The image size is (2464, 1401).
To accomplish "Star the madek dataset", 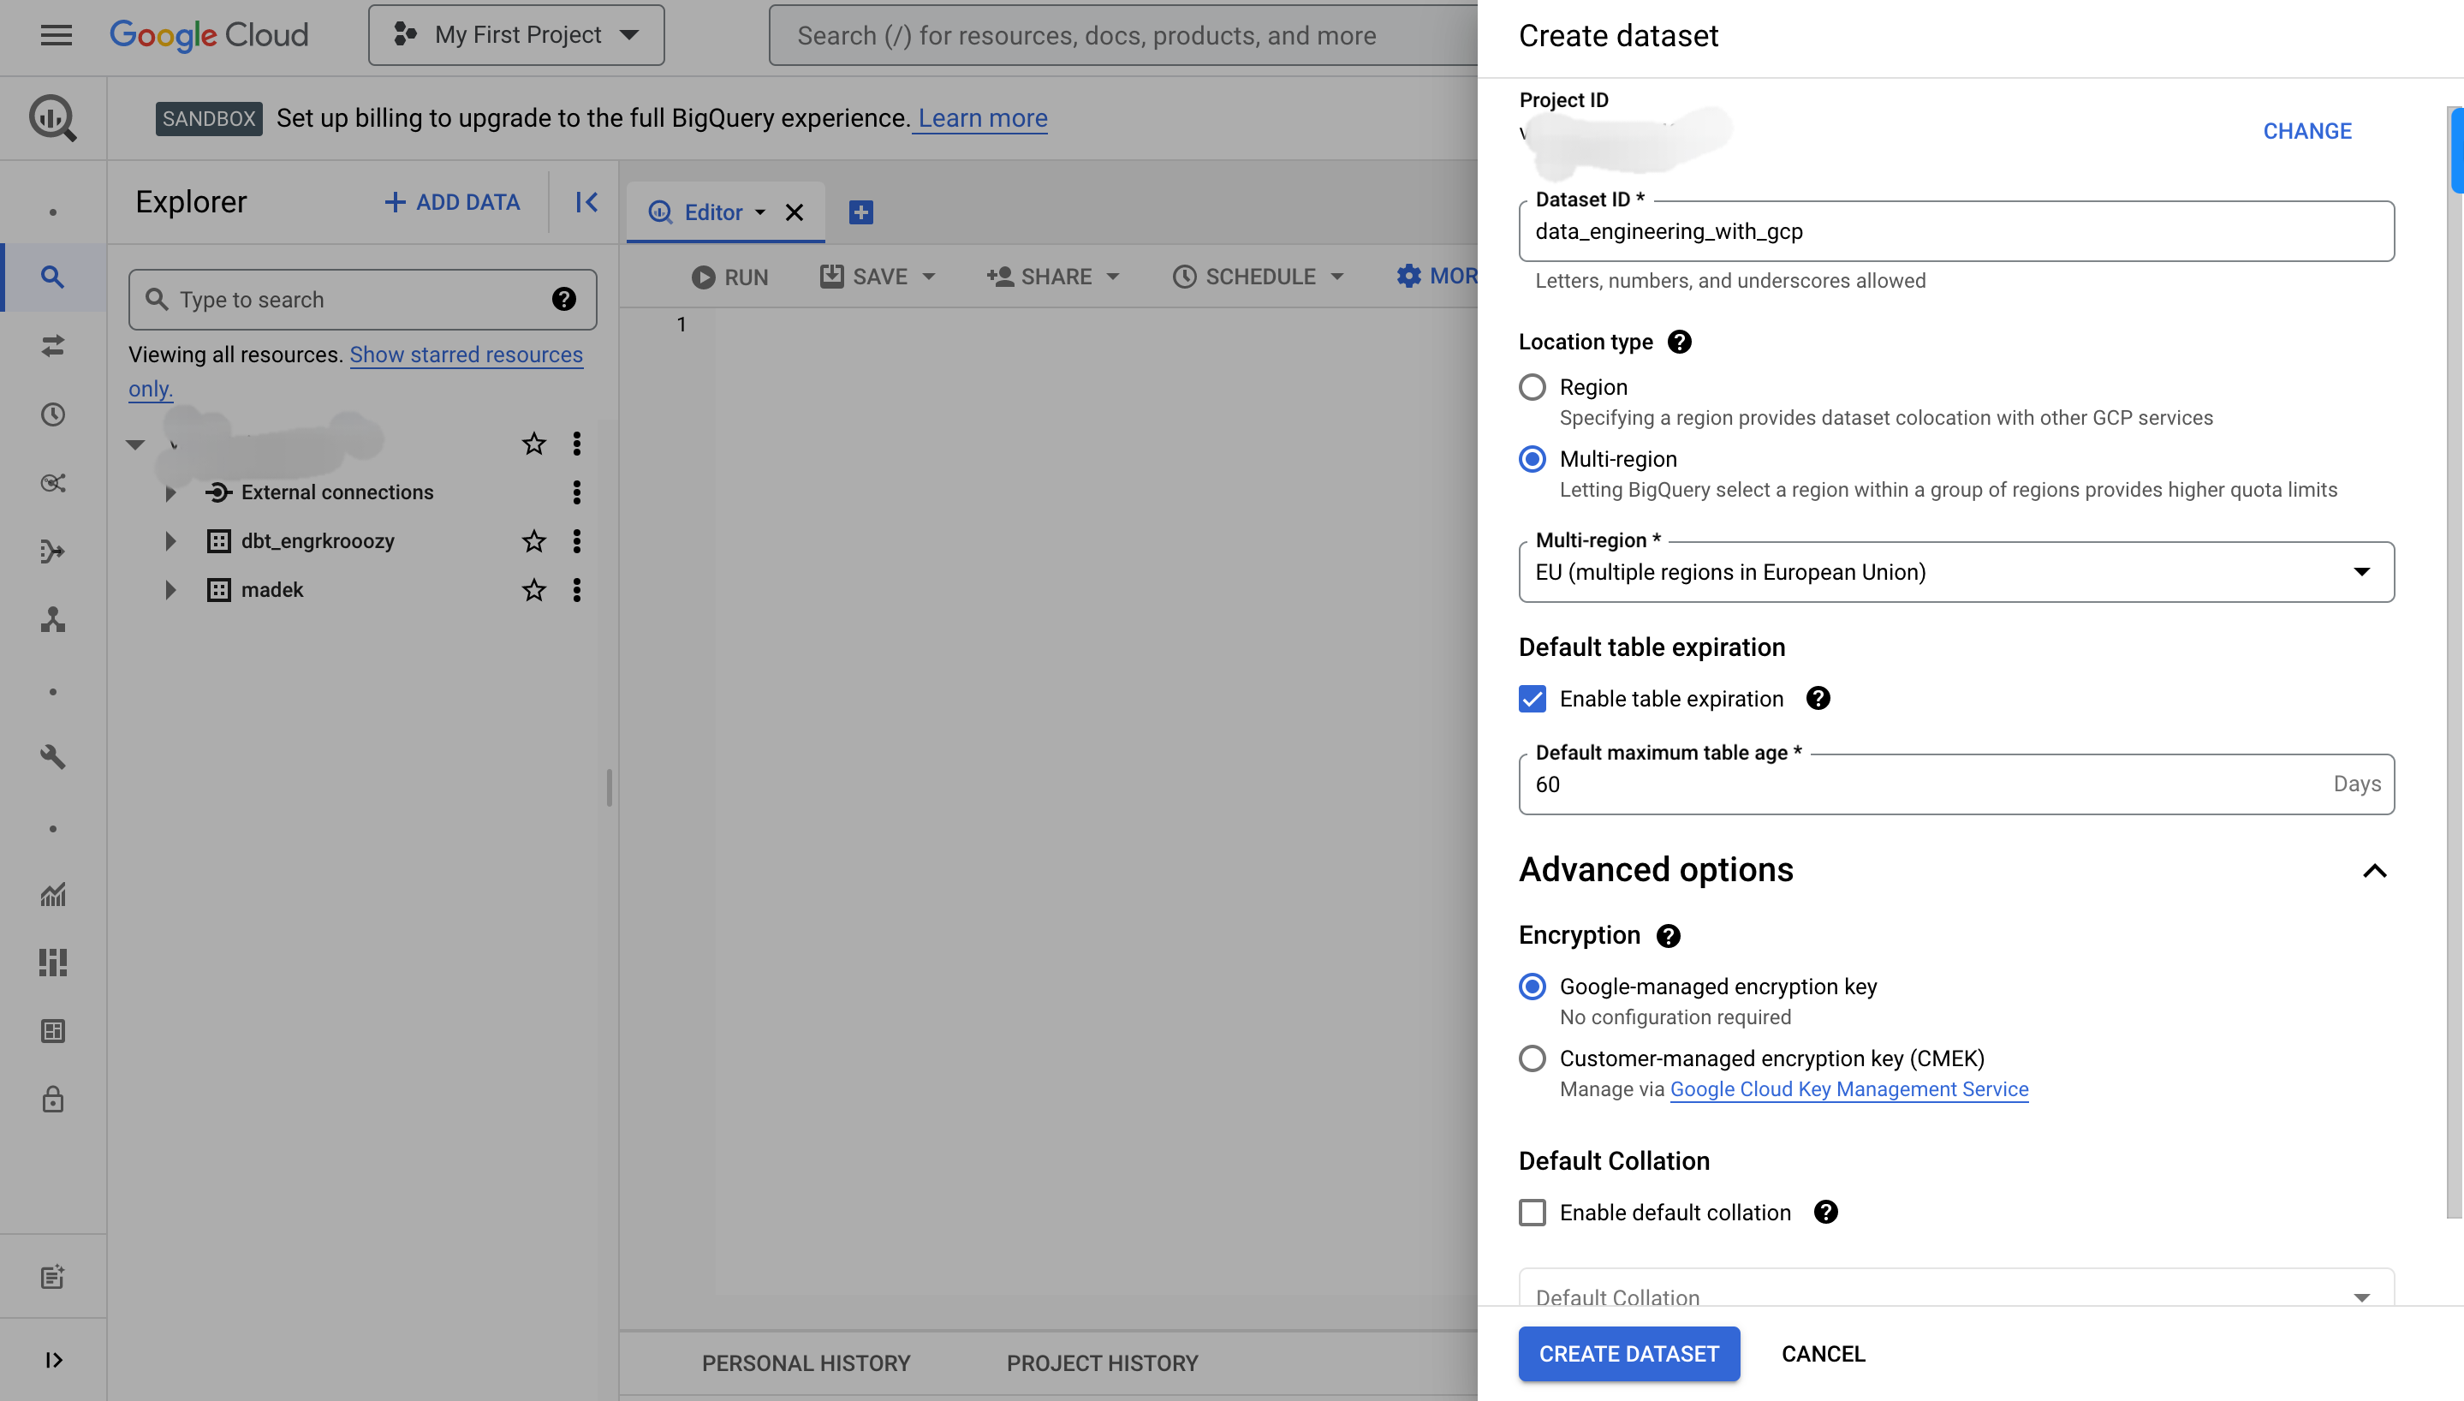I will point(533,590).
